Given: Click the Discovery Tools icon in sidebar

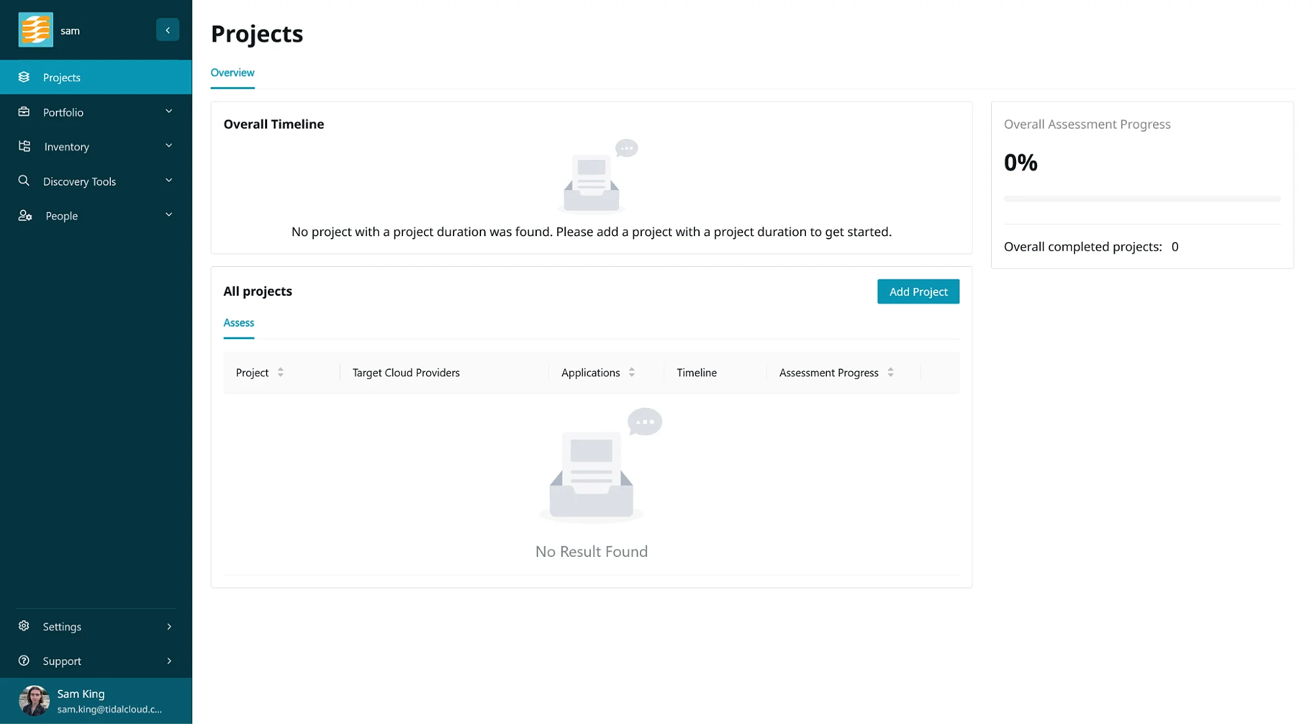Looking at the screenshot, I should click(x=23, y=181).
